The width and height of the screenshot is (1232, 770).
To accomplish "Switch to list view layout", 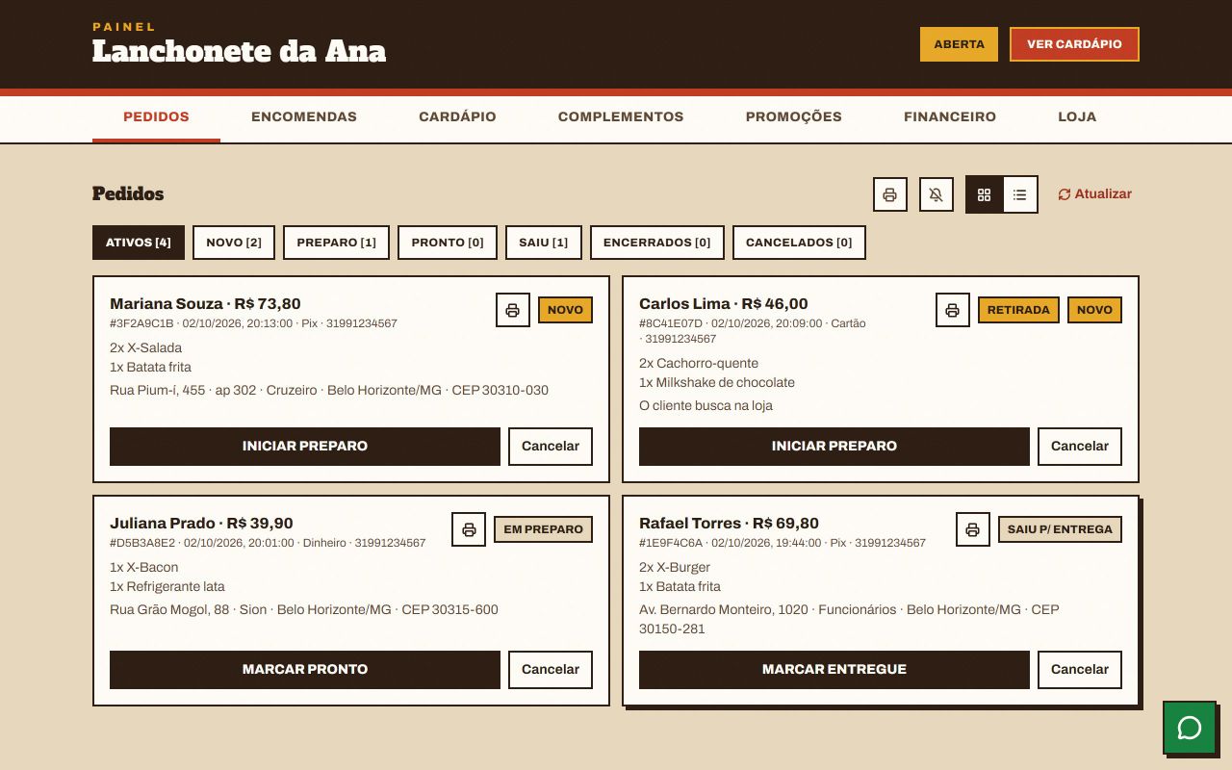I will [1020, 194].
